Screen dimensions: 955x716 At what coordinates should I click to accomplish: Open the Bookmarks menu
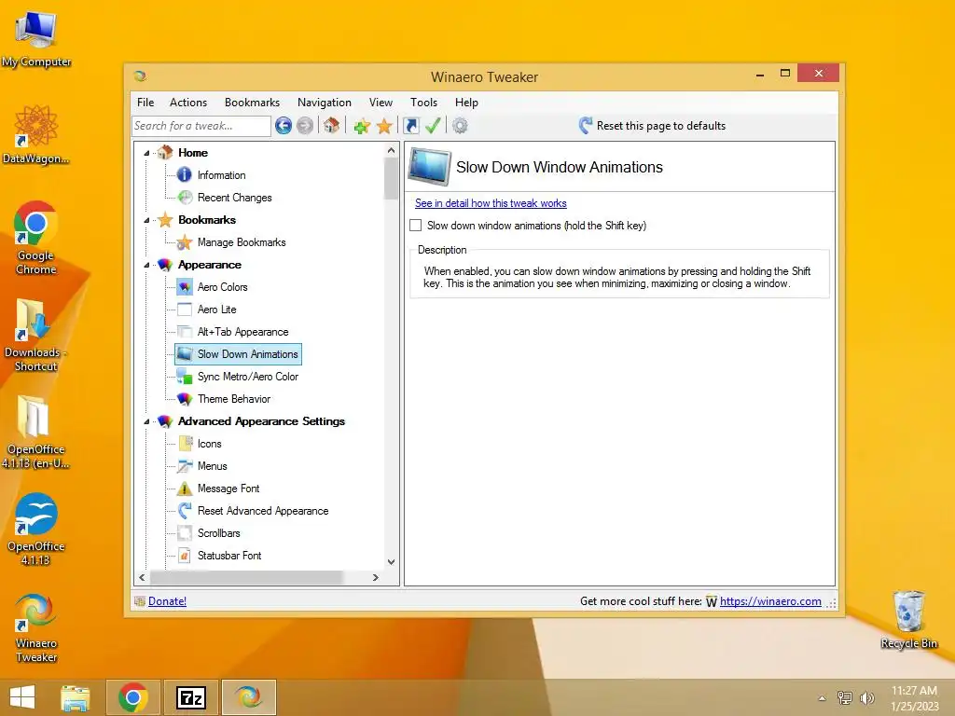click(x=252, y=103)
